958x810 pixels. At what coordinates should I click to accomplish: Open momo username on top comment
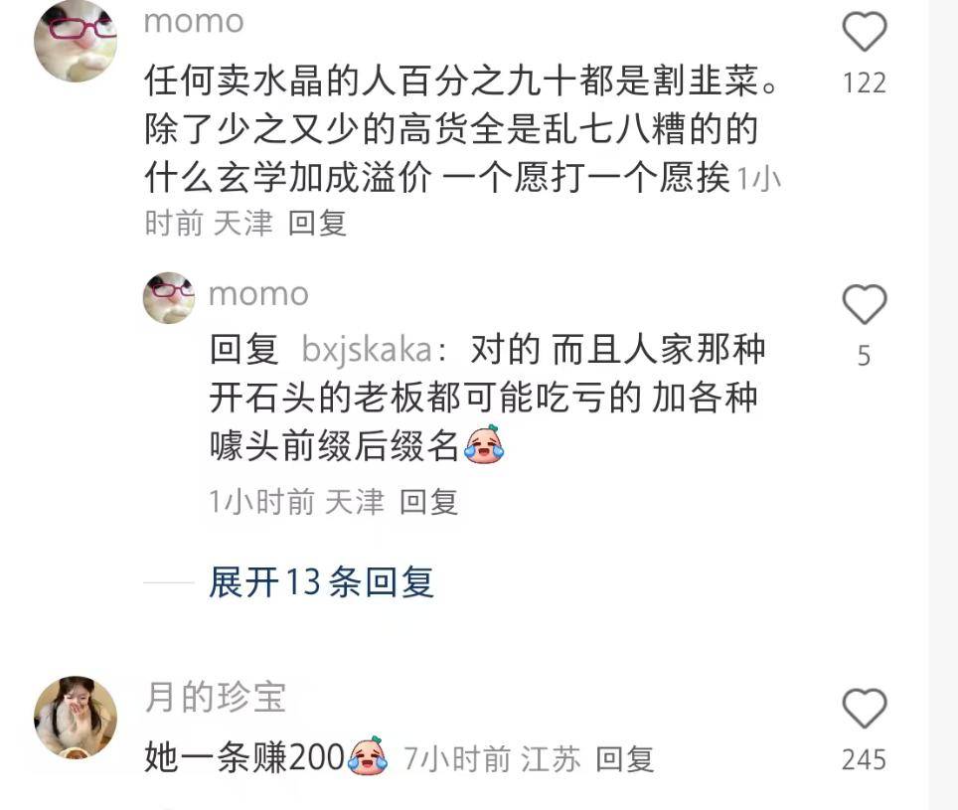point(194,22)
